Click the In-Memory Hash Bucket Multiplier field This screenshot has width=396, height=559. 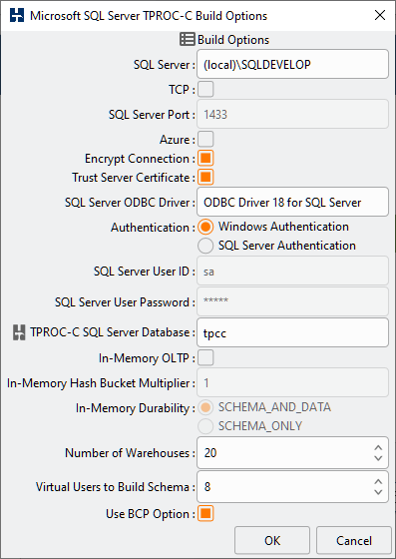pos(292,383)
